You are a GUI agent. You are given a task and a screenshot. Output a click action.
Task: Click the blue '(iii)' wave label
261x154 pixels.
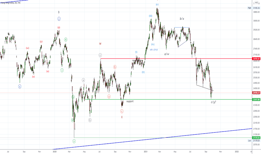(x=150, y=16)
